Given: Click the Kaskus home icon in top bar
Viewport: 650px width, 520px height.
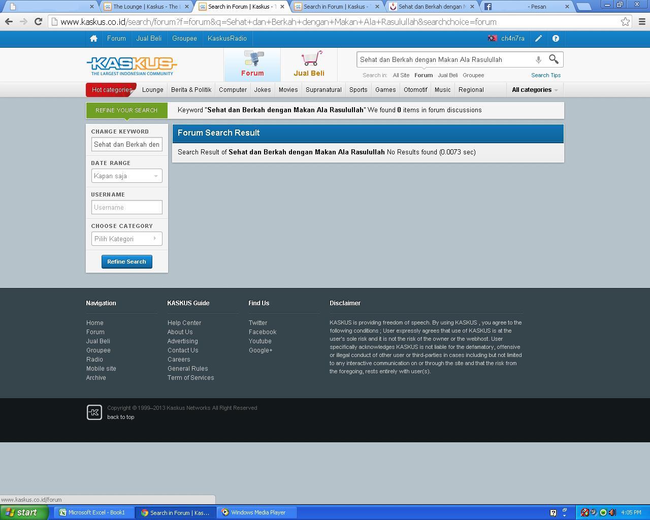Looking at the screenshot, I should pos(93,39).
